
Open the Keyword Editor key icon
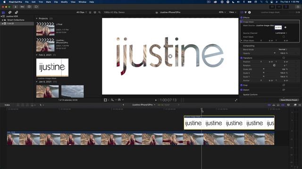[22, 7]
